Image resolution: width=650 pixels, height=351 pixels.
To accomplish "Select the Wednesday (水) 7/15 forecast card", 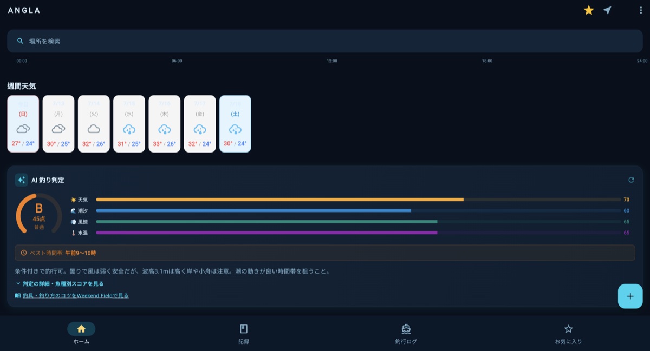I will [x=129, y=124].
